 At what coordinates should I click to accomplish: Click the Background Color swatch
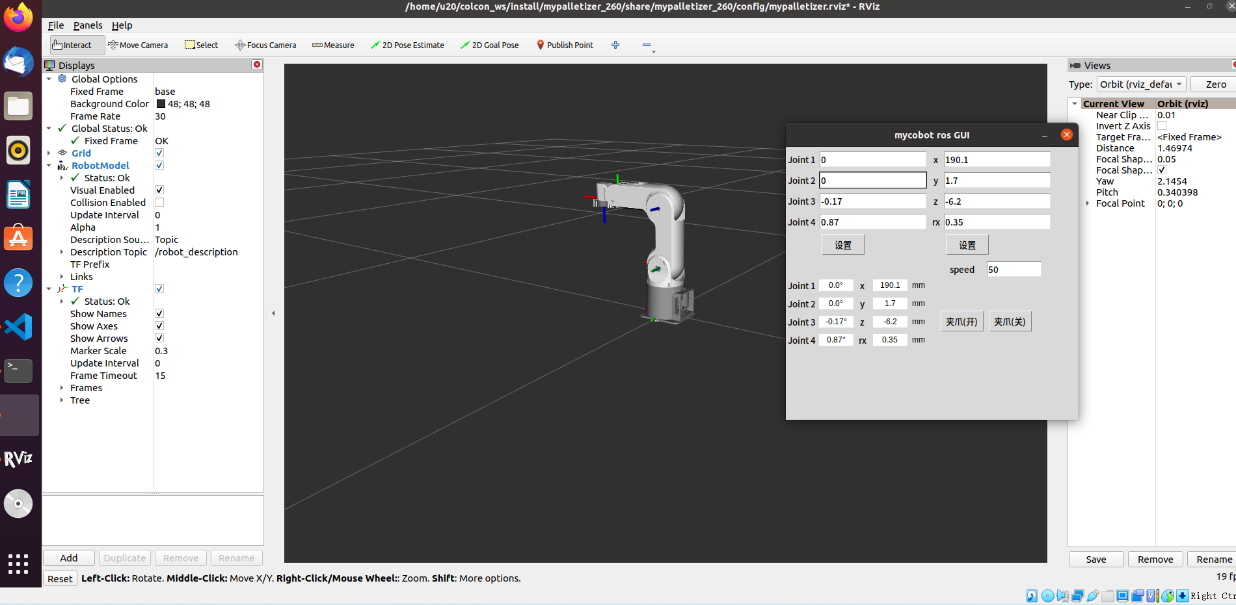[x=161, y=104]
